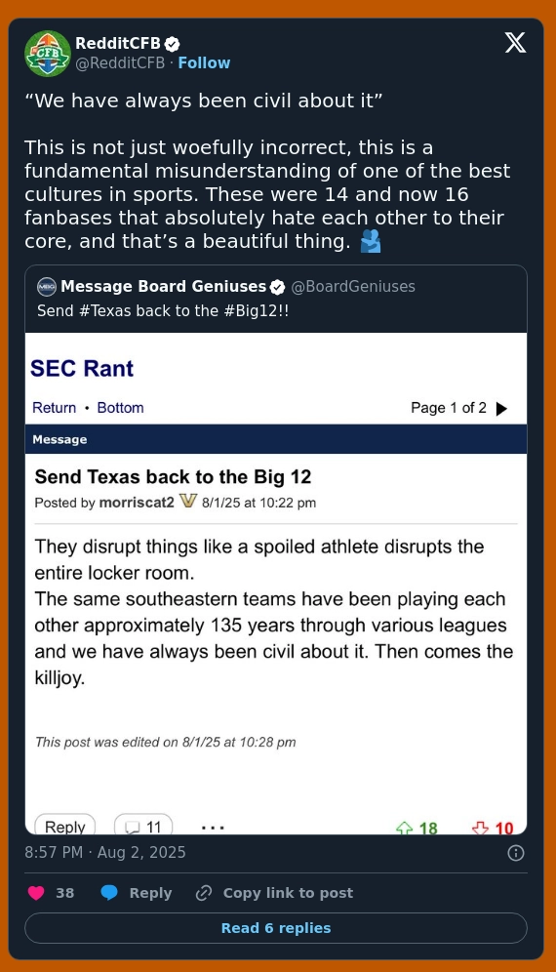Downvote the post with red arrow
Viewport: 556px width, 972px height.
click(x=493, y=829)
